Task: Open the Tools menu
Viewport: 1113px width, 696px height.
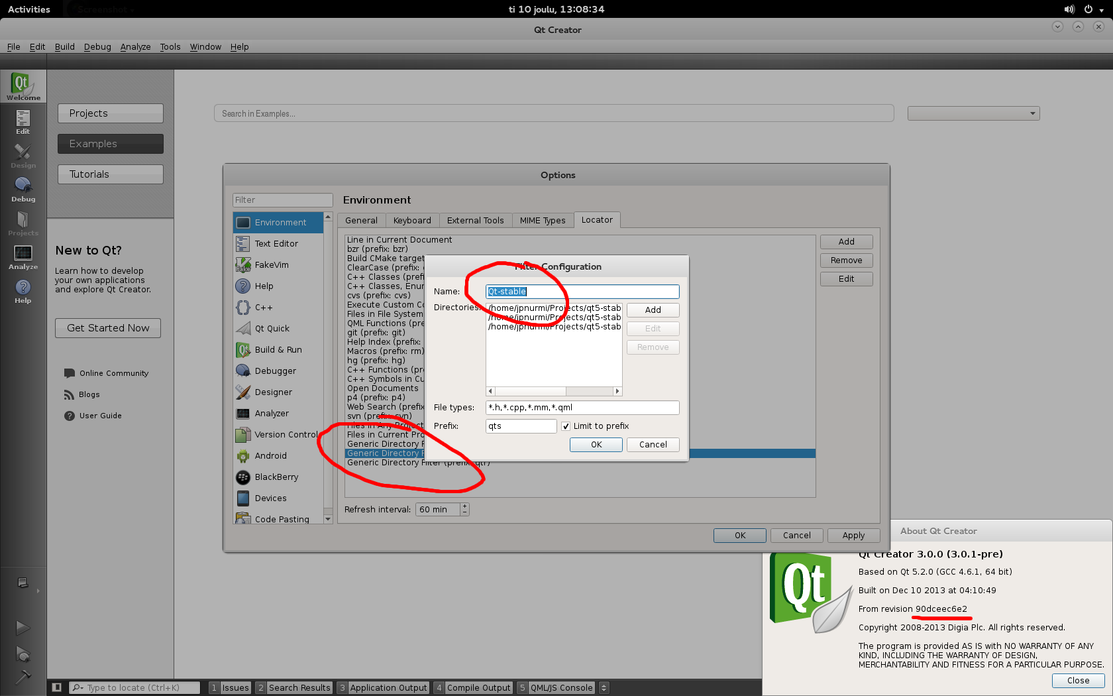Action: [170, 47]
